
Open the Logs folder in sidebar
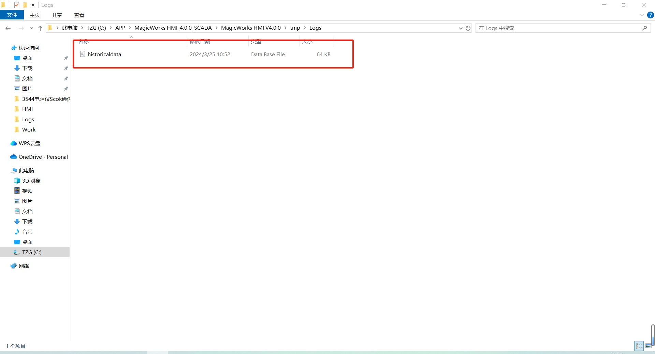28,120
